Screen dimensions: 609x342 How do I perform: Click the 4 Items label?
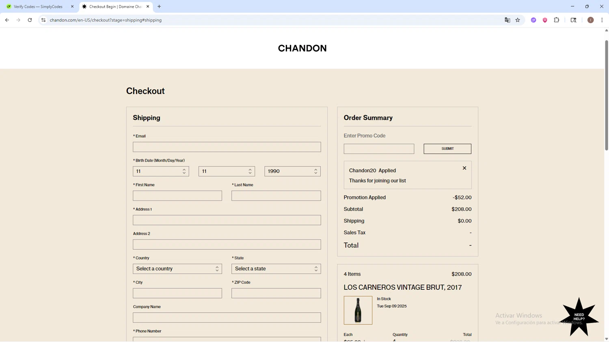click(352, 274)
